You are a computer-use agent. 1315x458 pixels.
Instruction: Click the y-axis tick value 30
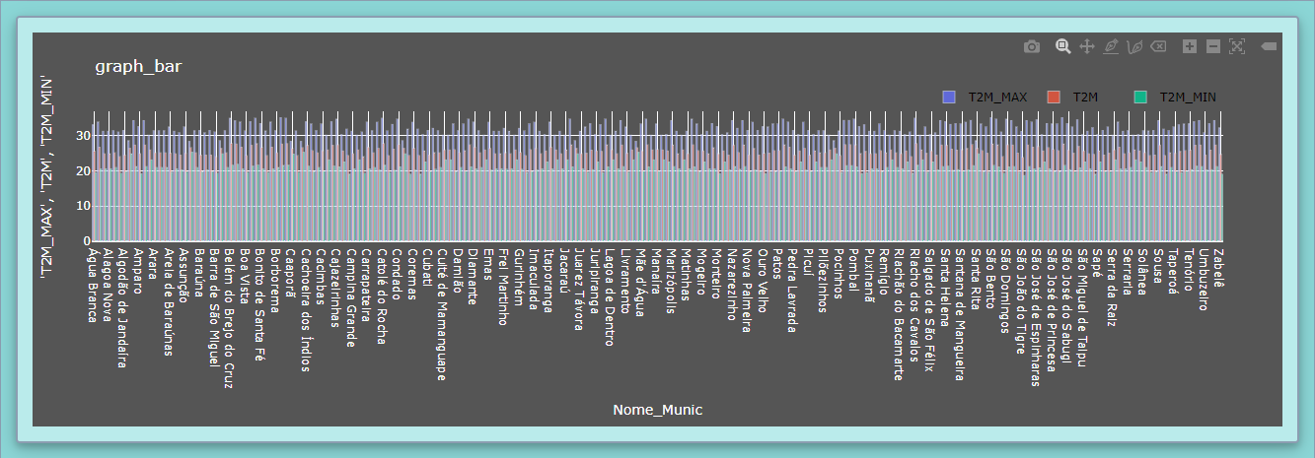(75, 136)
